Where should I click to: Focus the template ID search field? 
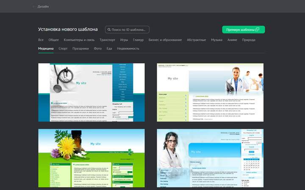129,30
